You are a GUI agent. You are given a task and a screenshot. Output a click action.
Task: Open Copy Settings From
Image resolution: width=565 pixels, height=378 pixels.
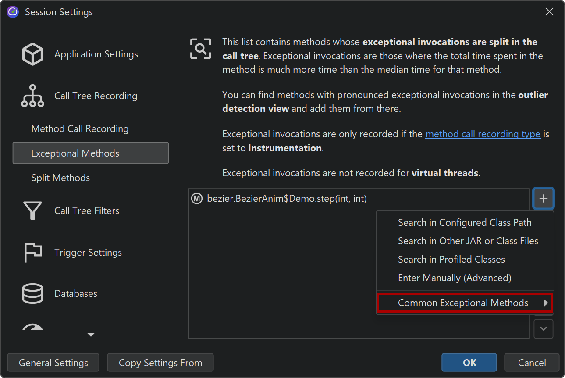pos(160,363)
